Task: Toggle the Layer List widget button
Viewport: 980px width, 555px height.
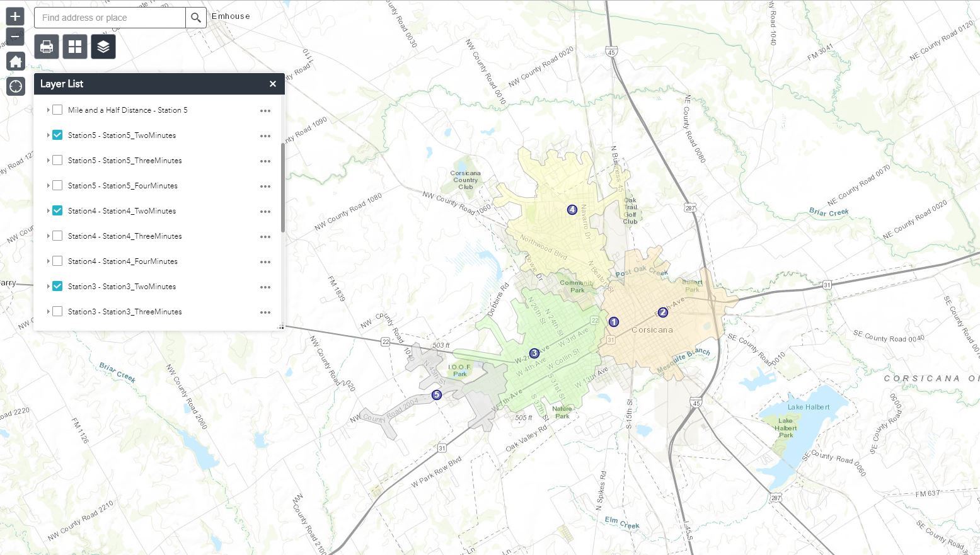Action: click(x=103, y=47)
